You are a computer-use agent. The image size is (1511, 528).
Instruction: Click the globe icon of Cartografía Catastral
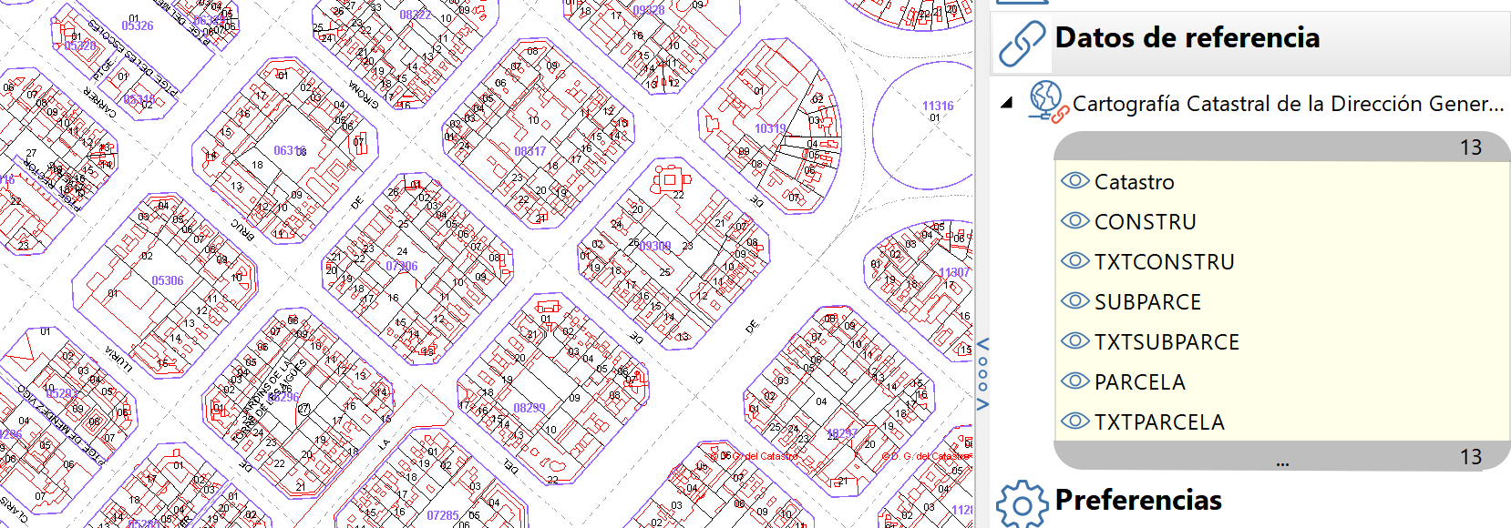1045,101
